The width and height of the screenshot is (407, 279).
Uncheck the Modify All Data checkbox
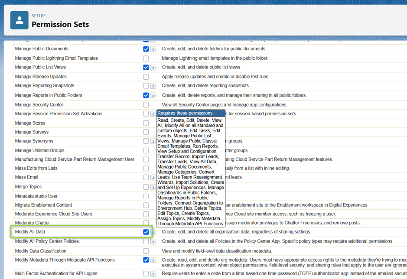[146, 232]
